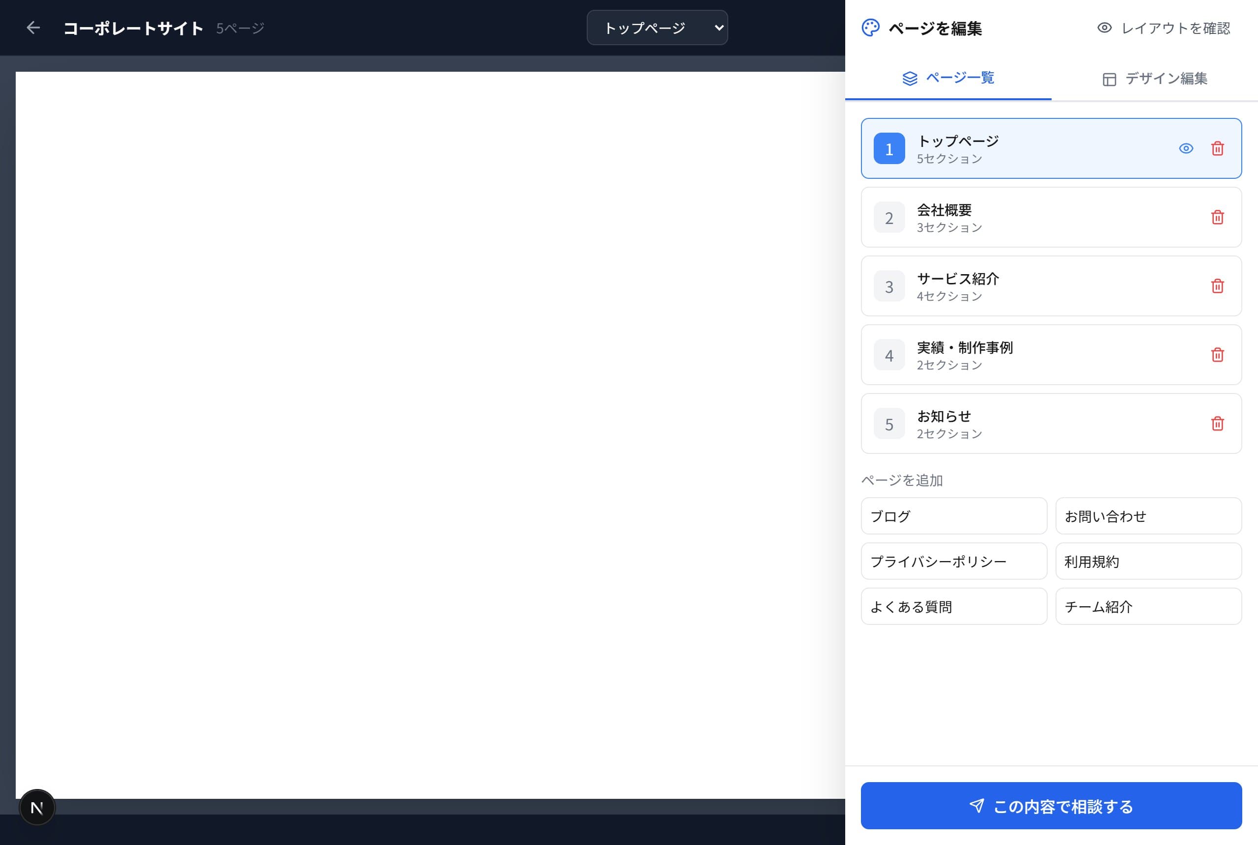1258x845 pixels.
Task: Switch to the ページ一覧 tab
Action: click(x=948, y=78)
